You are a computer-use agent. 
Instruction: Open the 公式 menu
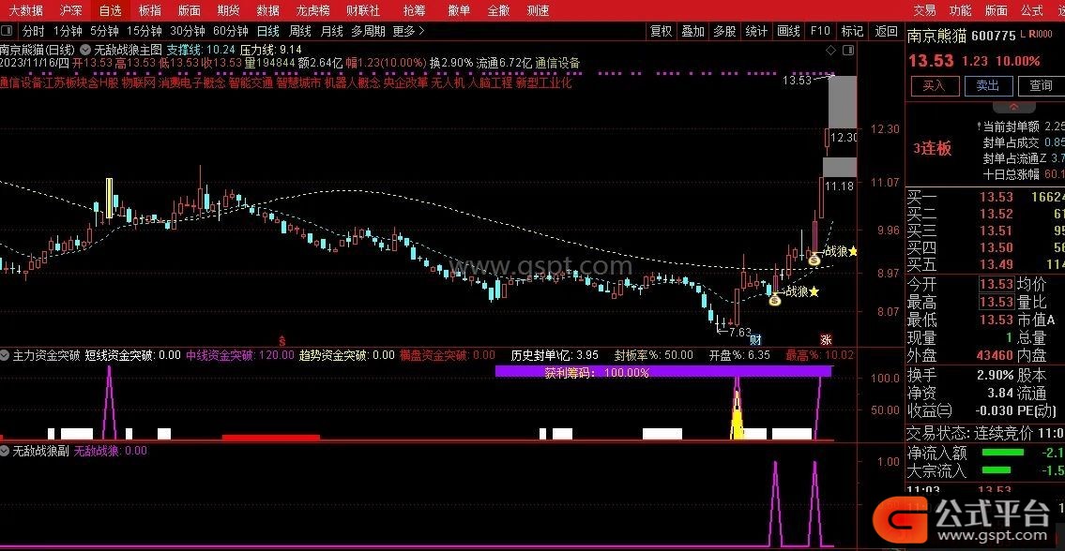(x=1031, y=10)
